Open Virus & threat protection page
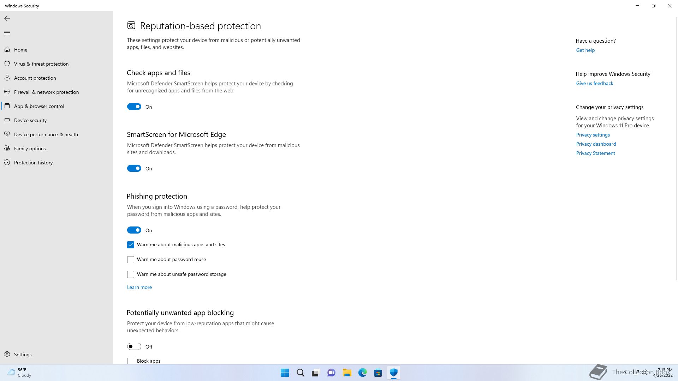This screenshot has width=678, height=381. pyautogui.click(x=56, y=64)
